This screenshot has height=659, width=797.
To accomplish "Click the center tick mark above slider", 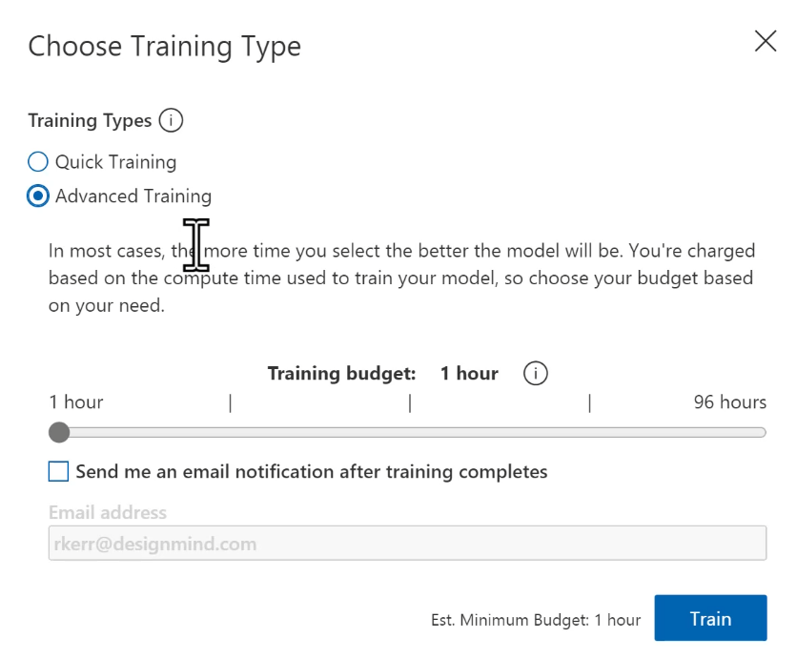I will pyautogui.click(x=410, y=403).
